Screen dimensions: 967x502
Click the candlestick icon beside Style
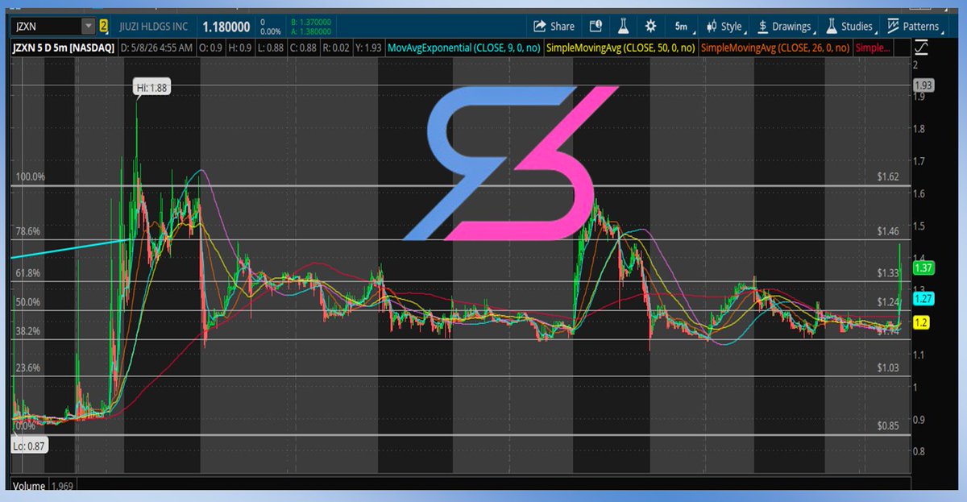tap(712, 27)
